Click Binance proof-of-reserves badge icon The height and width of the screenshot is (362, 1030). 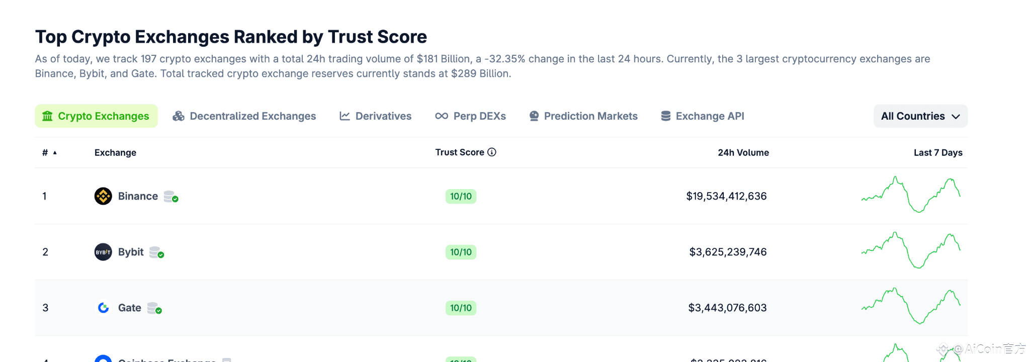coord(171,197)
